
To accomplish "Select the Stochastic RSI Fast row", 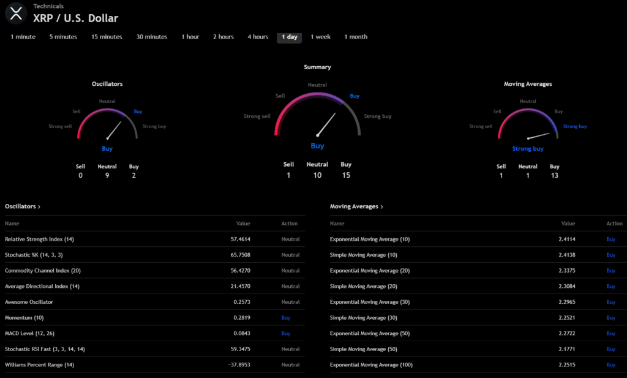I will [x=155, y=349].
